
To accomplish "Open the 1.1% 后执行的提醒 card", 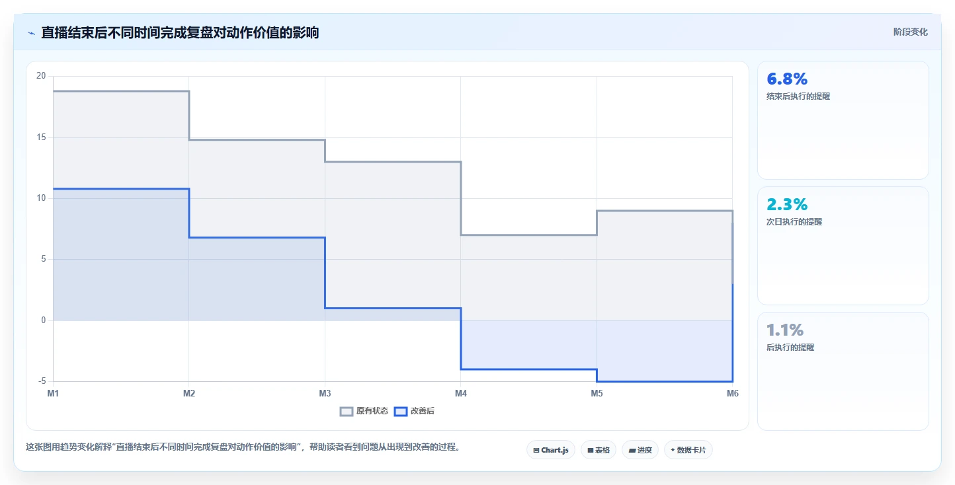I will pyautogui.click(x=843, y=371).
